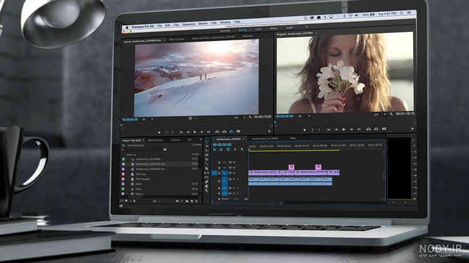
Task: Switch to the Libraries panel tab
Action: [176, 140]
